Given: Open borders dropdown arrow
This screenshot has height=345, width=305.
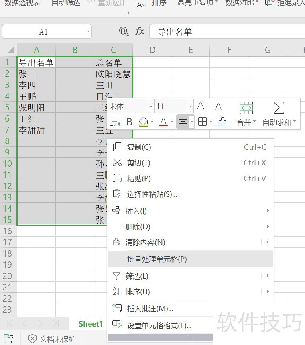Looking at the screenshot, I should 211,122.
